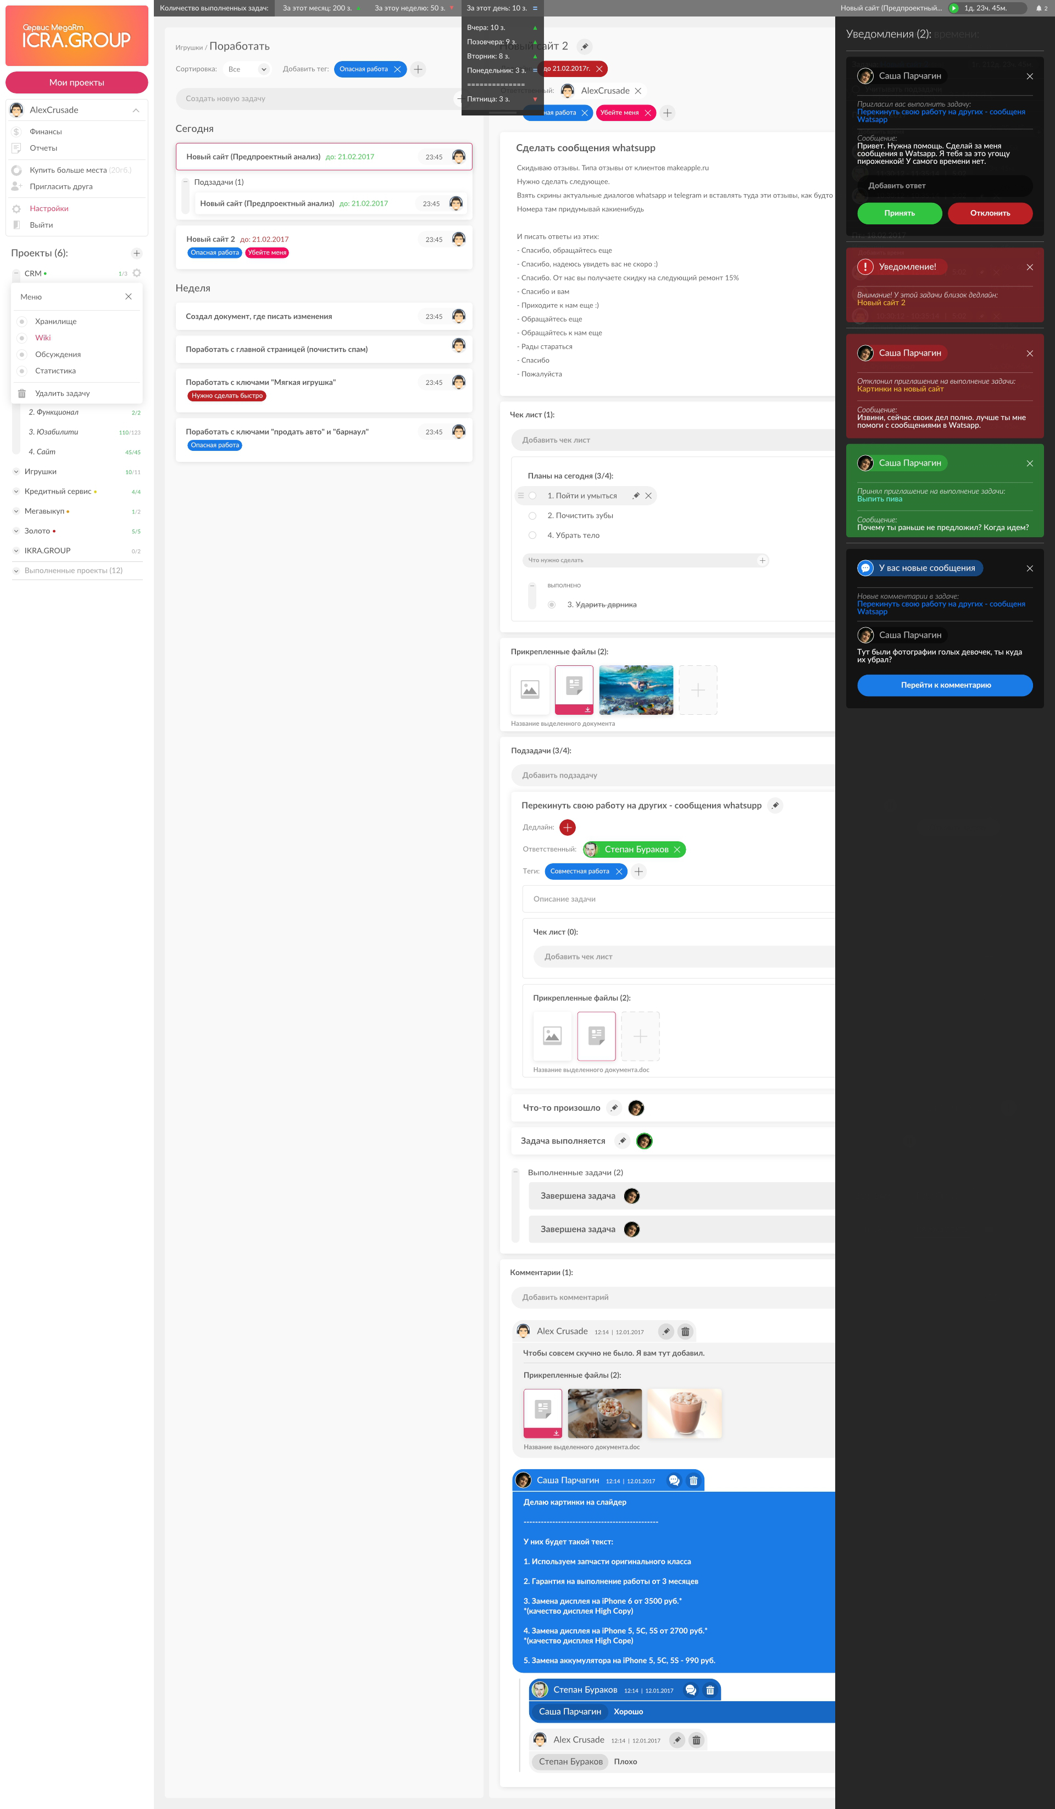Open Картинки на новый сайт link in notification
The height and width of the screenshot is (1809, 1055).
coord(900,389)
